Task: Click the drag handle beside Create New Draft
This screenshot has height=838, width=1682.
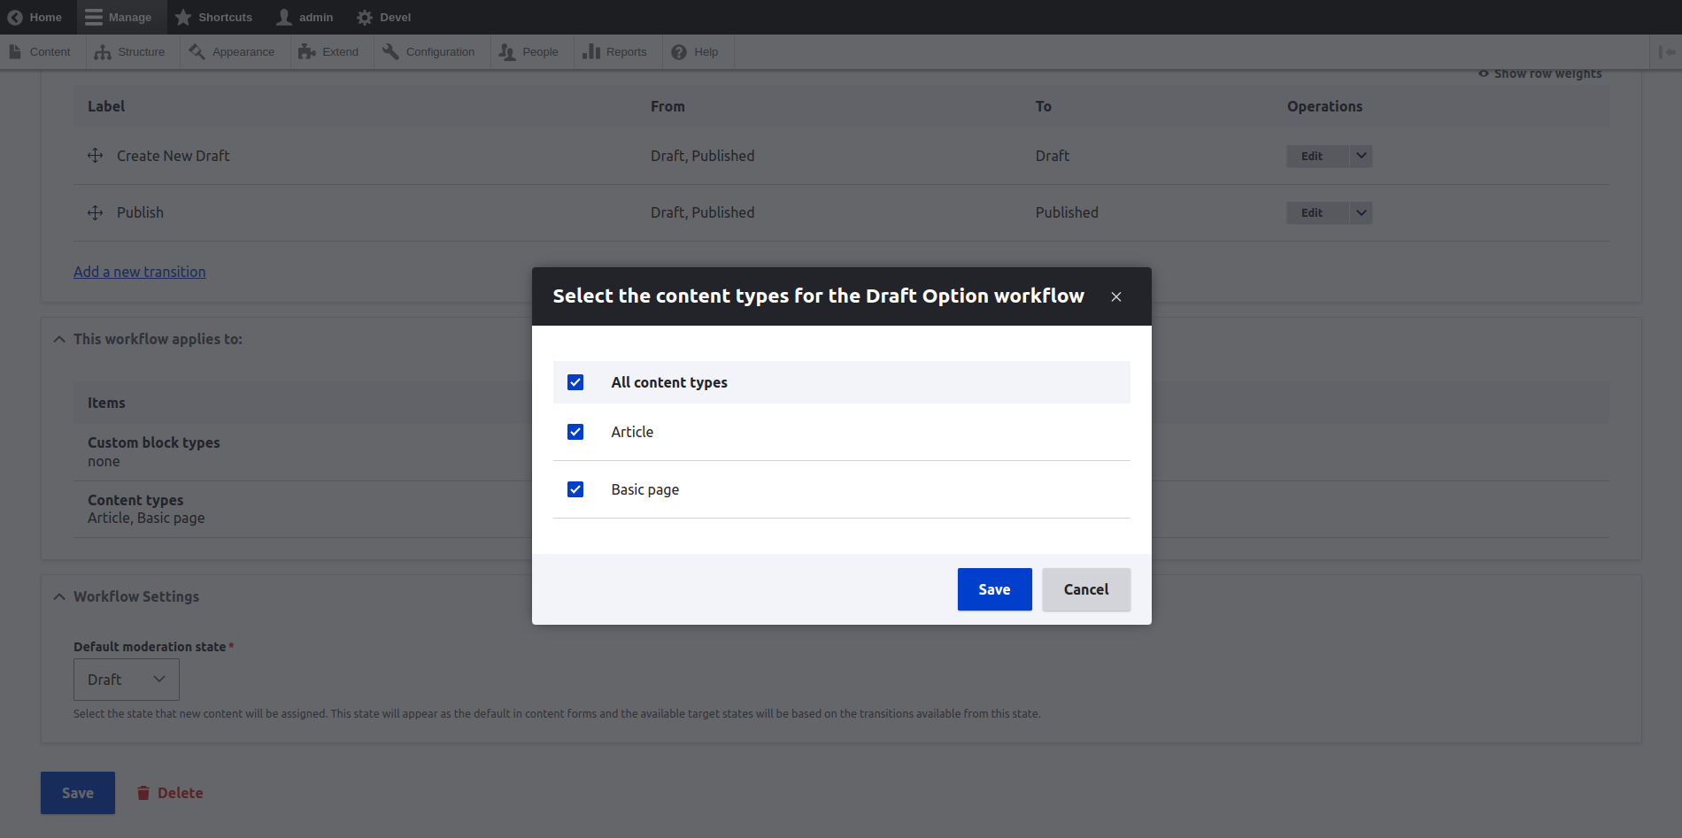Action: (95, 155)
